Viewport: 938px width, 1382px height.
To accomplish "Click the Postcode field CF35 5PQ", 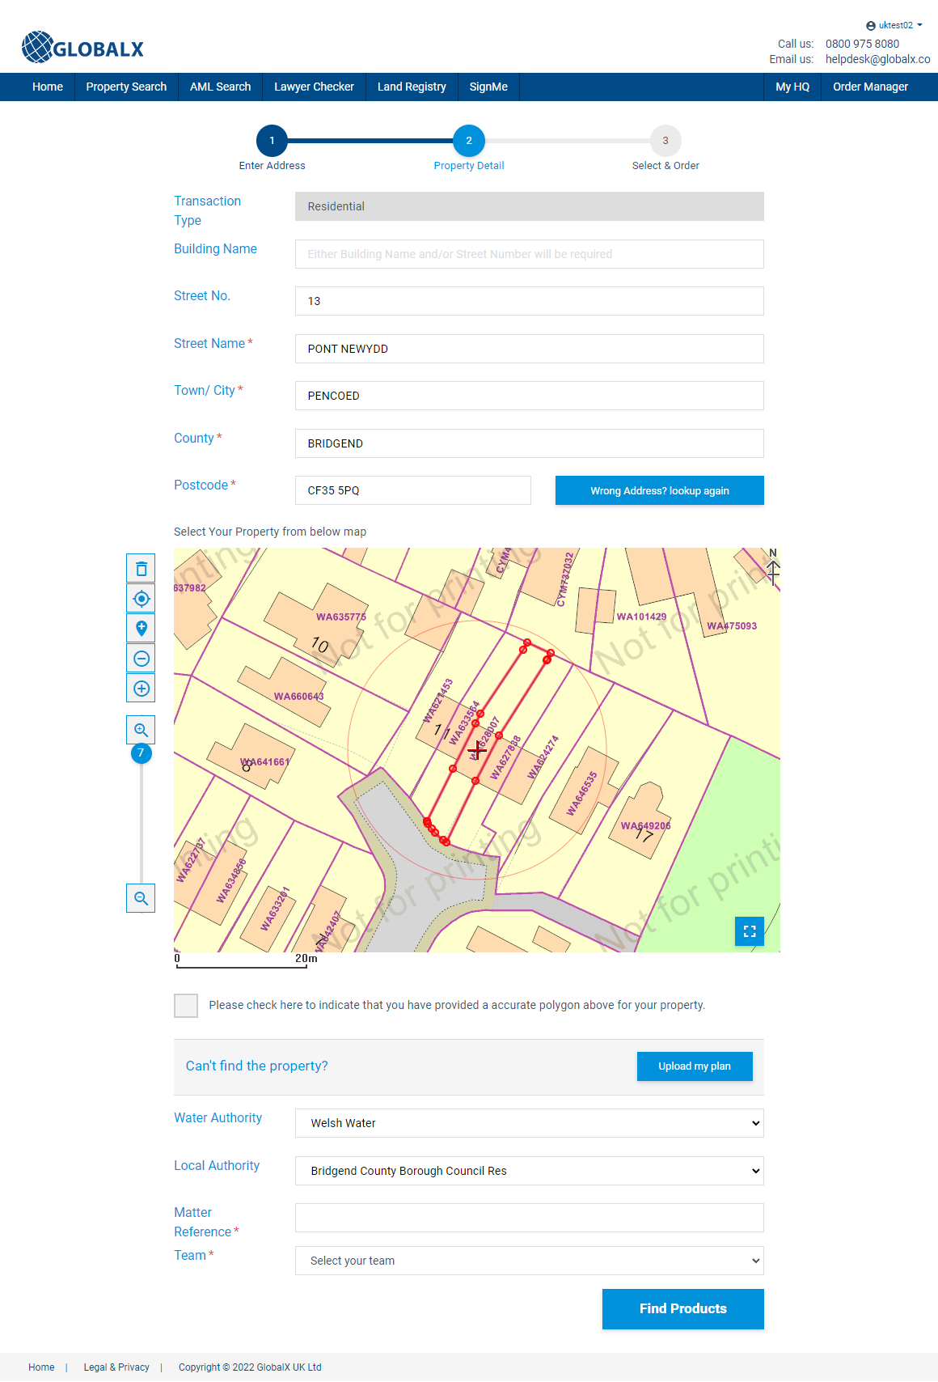I will pos(413,490).
